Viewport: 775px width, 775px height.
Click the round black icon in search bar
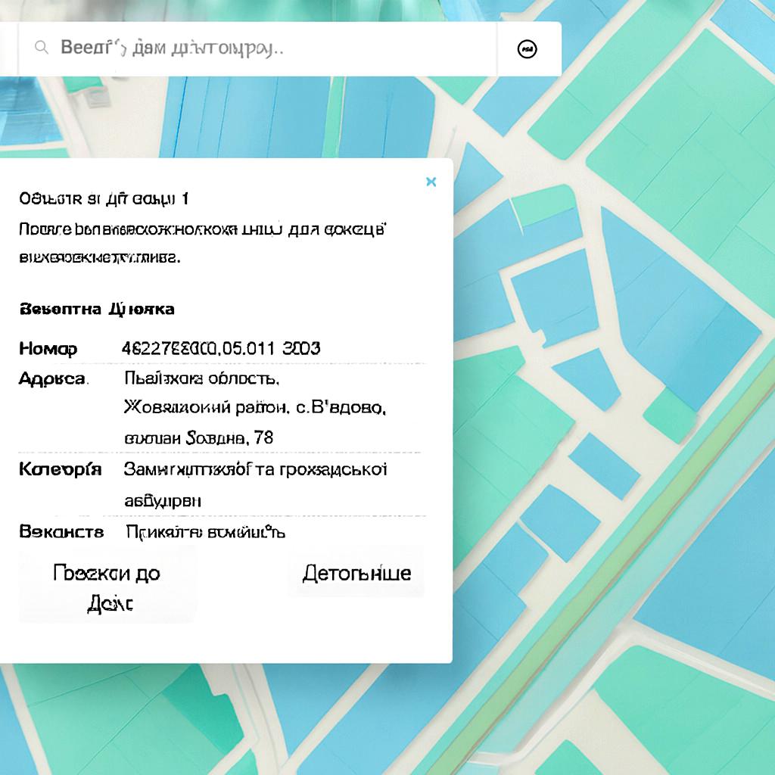pyautogui.click(x=527, y=49)
